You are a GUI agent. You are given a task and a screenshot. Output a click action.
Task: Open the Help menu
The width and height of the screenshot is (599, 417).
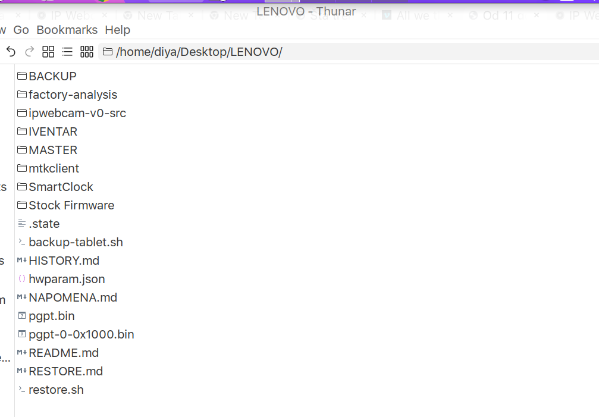(118, 30)
